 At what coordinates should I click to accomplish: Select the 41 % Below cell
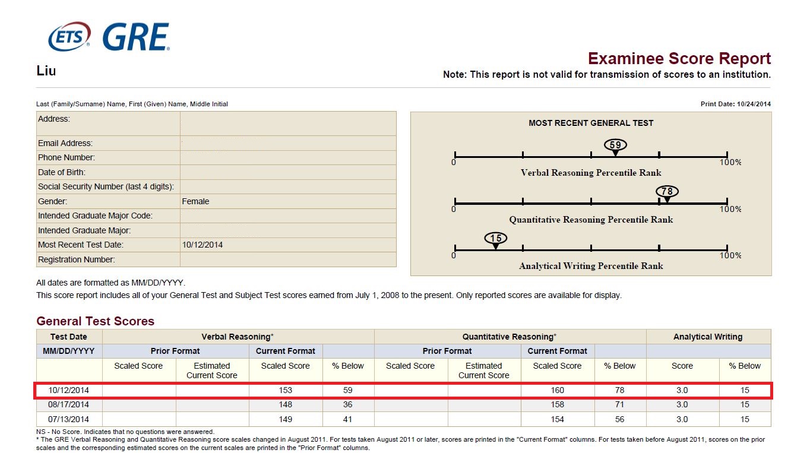tap(347, 419)
